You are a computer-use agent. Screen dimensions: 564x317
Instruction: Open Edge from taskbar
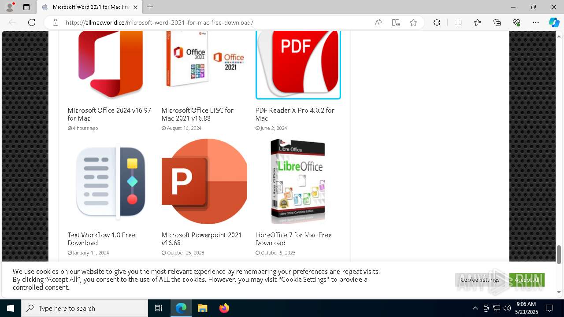click(181, 308)
